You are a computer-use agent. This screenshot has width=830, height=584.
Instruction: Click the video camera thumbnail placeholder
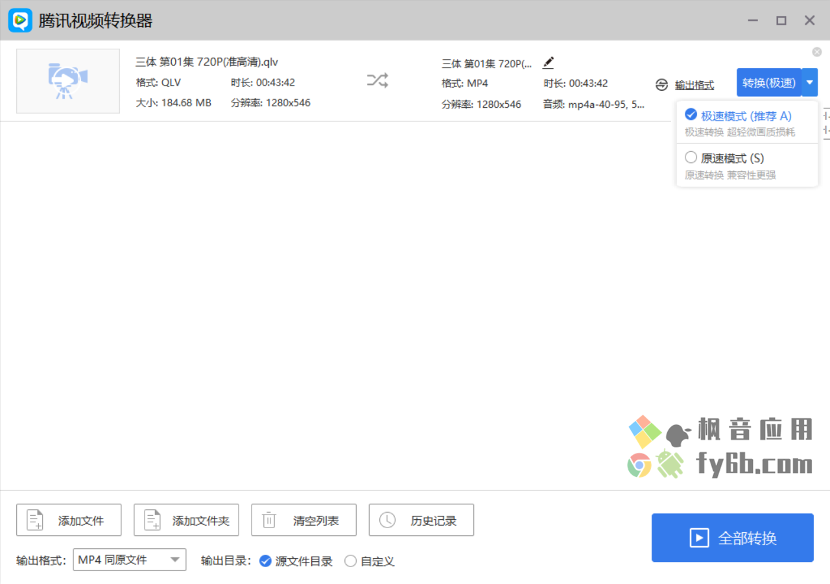68,81
